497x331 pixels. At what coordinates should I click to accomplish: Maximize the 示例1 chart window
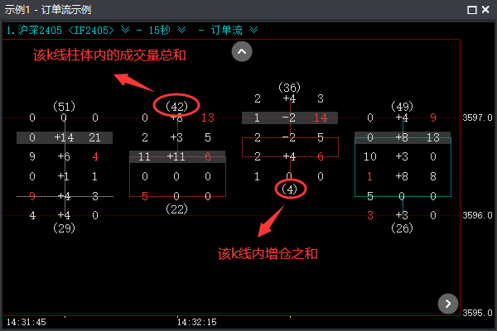[x=471, y=10]
